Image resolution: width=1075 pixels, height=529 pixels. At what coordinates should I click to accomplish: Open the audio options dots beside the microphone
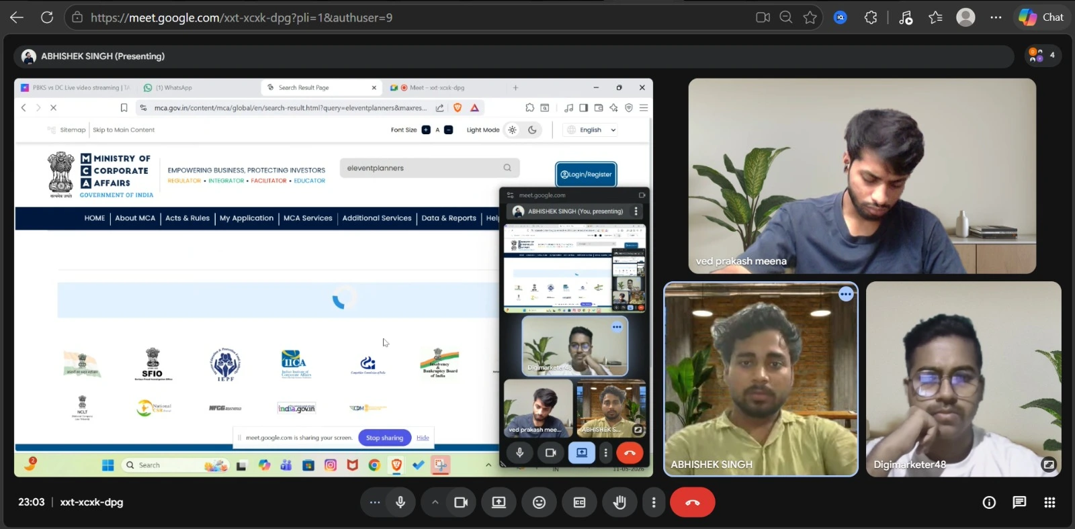pyautogui.click(x=374, y=502)
